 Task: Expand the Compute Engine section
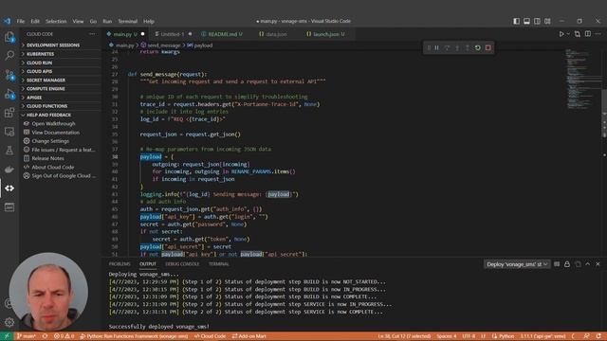tap(61, 89)
